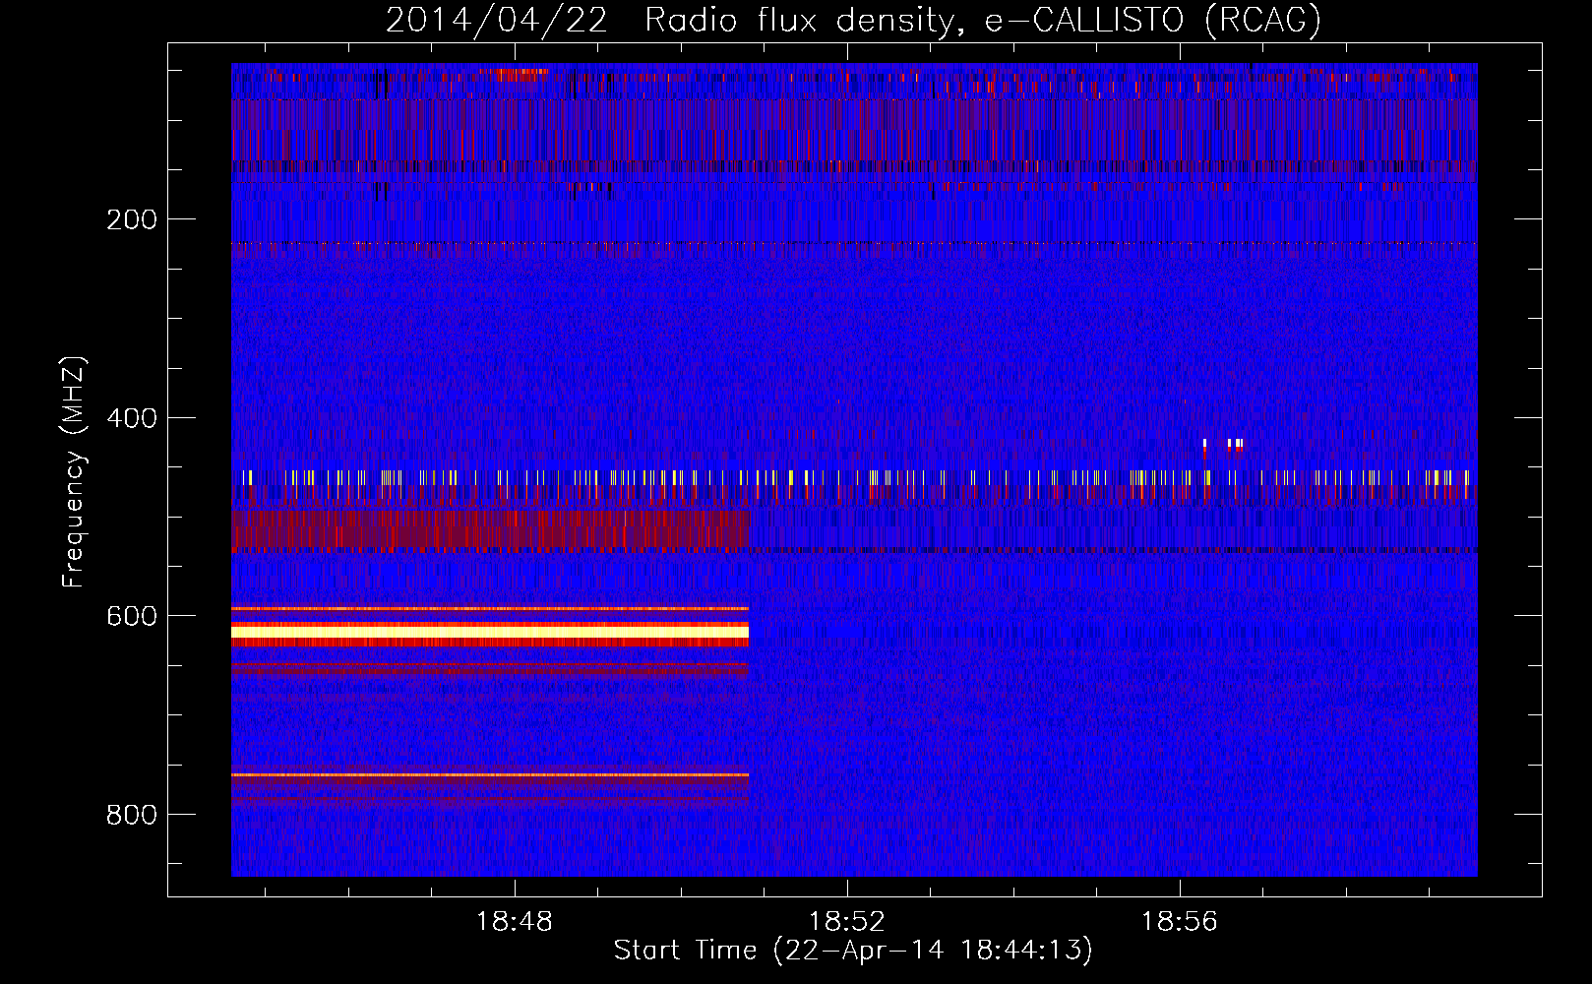Click the bright white emission band near 610 MHz
The height and width of the screenshot is (984, 1592).
490,631
